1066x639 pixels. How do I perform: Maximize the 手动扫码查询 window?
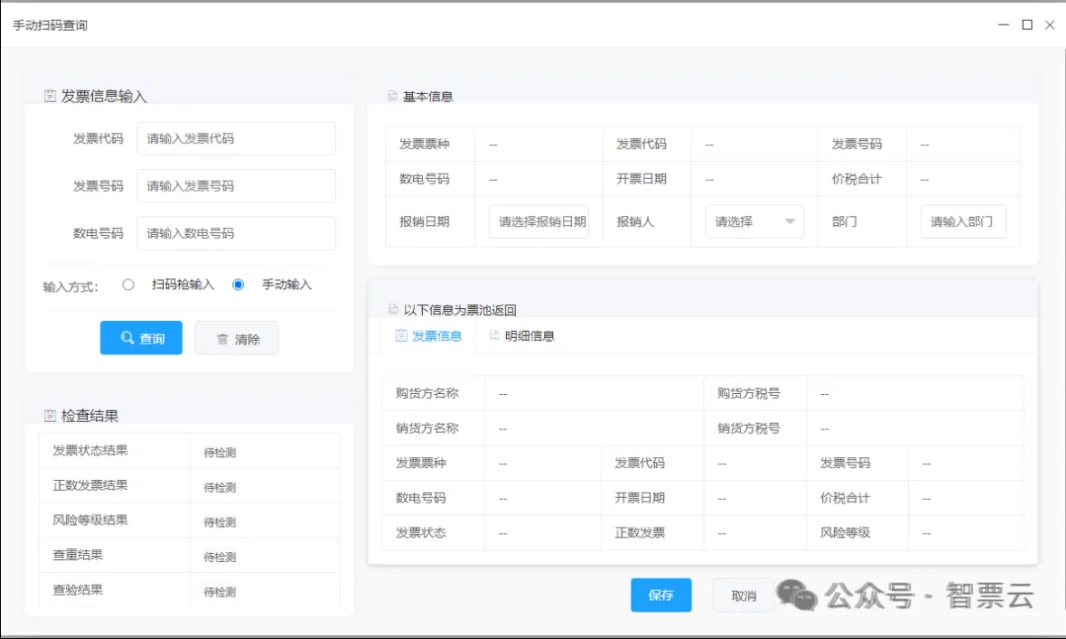[x=1027, y=25]
